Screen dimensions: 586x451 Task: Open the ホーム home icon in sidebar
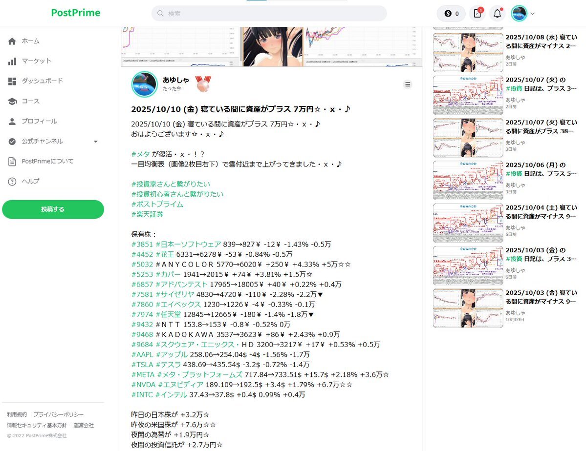(x=12, y=41)
